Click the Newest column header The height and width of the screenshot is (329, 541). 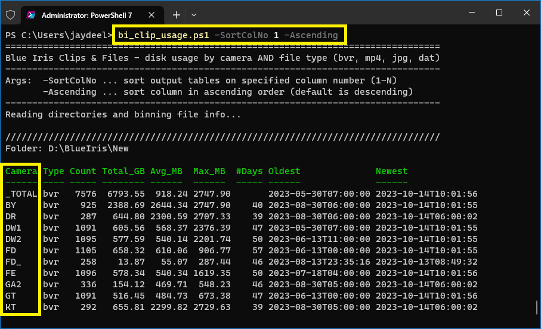click(x=392, y=172)
